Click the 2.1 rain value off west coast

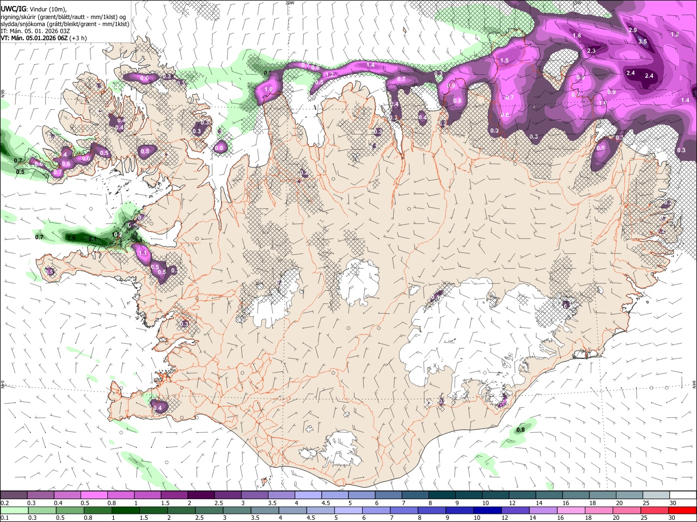[93, 239]
